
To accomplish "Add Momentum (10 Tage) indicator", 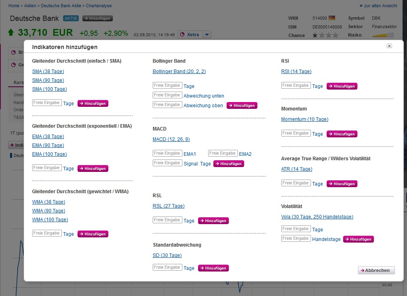I will [x=305, y=119].
